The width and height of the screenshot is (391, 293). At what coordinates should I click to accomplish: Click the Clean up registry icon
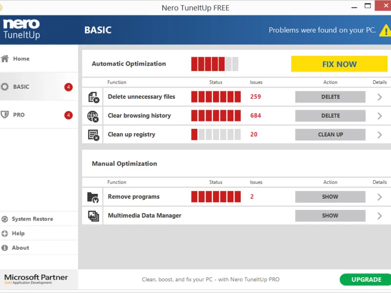(x=93, y=135)
